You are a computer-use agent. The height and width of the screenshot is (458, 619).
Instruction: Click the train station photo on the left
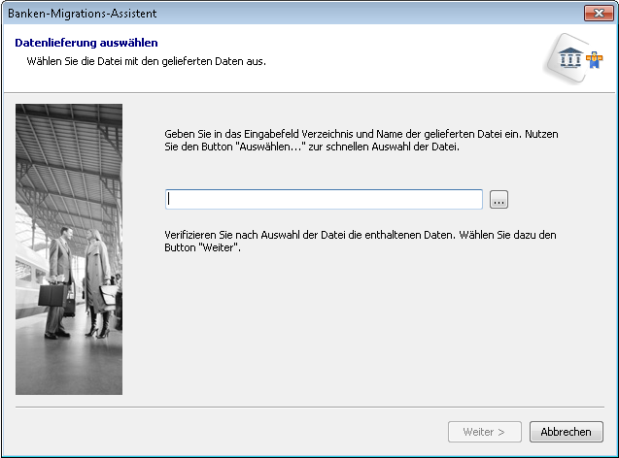[69, 248]
